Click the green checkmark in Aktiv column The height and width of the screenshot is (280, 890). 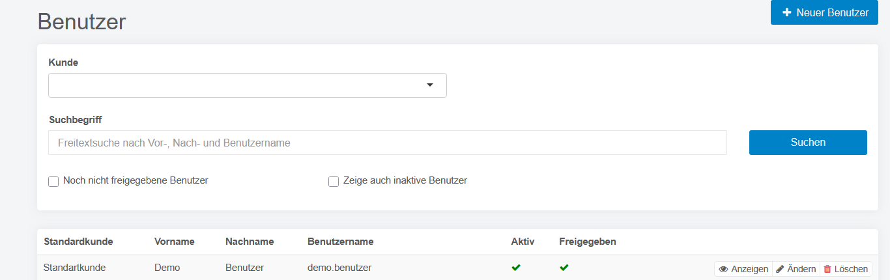(x=516, y=268)
